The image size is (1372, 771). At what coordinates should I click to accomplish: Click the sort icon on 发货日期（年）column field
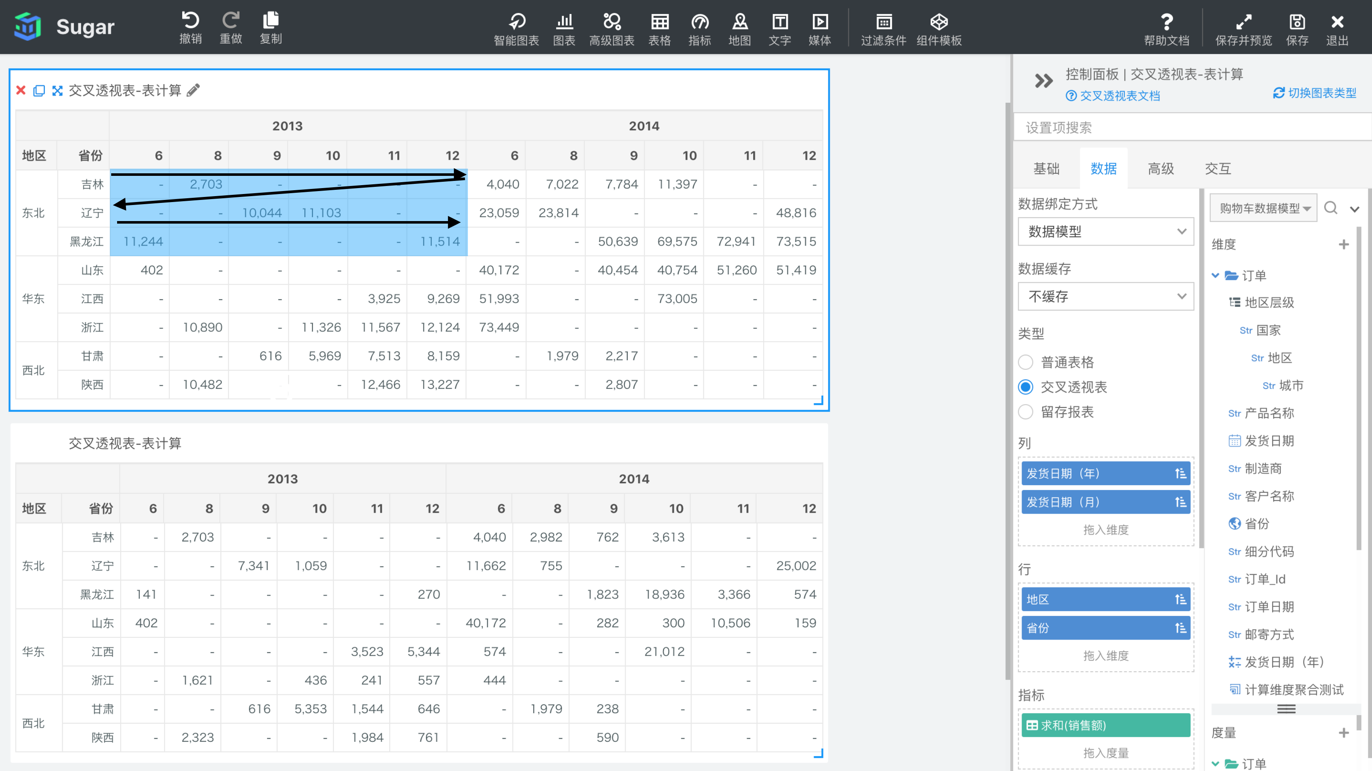(1180, 473)
